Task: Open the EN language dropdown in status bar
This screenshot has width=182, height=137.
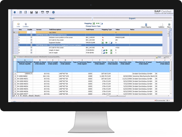Action: (168, 100)
